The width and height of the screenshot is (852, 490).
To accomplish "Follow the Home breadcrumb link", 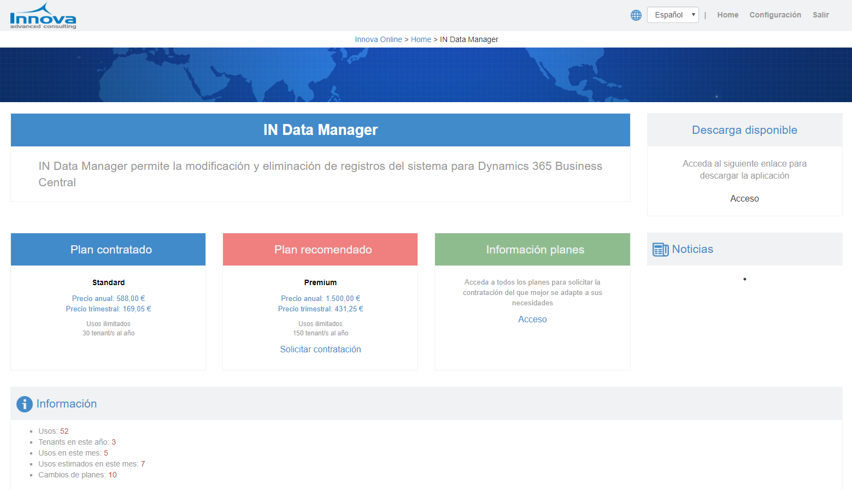I will [x=421, y=39].
